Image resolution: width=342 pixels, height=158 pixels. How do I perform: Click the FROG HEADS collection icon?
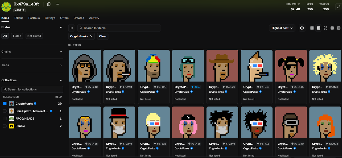pos(11,118)
